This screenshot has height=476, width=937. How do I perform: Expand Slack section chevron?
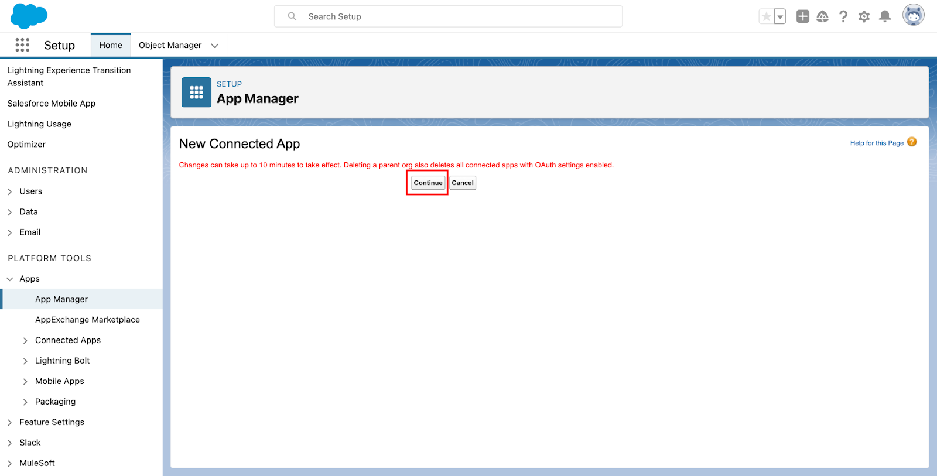pos(10,443)
